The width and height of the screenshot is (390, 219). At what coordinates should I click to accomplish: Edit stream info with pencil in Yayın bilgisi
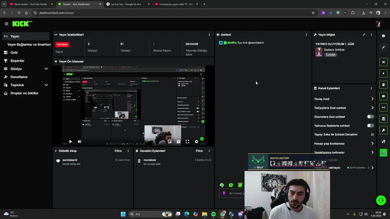pyautogui.click(x=364, y=35)
